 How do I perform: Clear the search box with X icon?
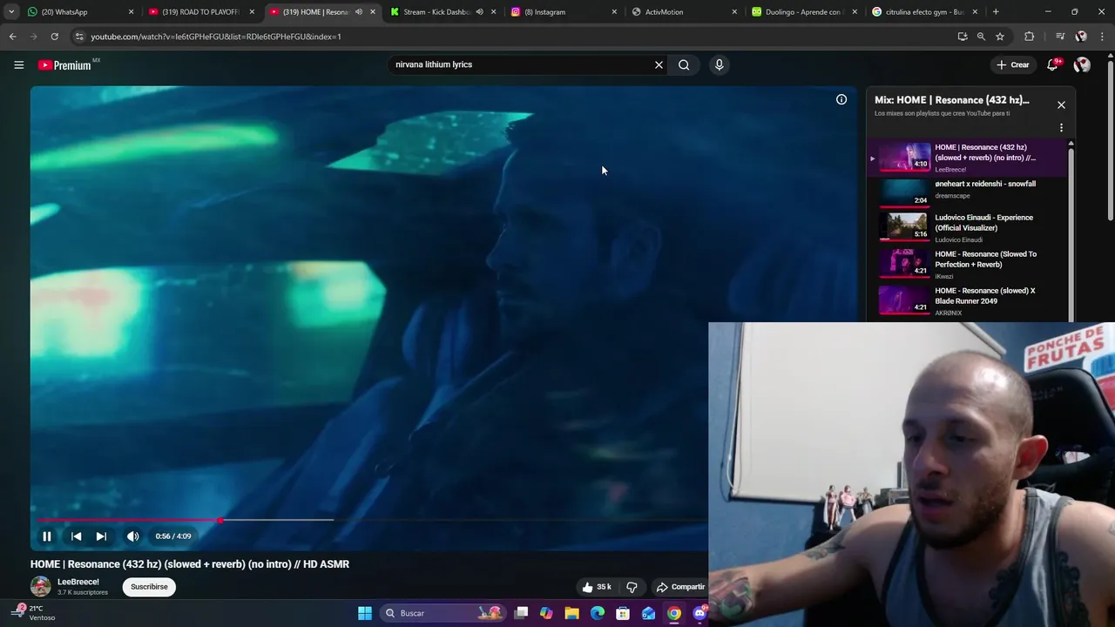click(x=659, y=64)
